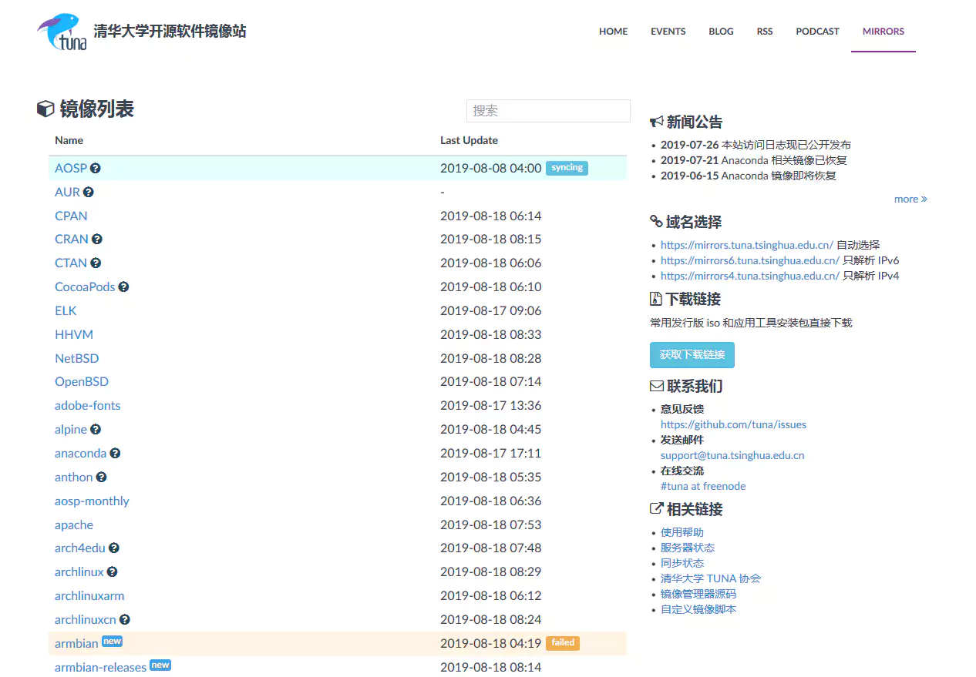
Task: Click the TUNA fish logo
Action: pyautogui.click(x=61, y=31)
